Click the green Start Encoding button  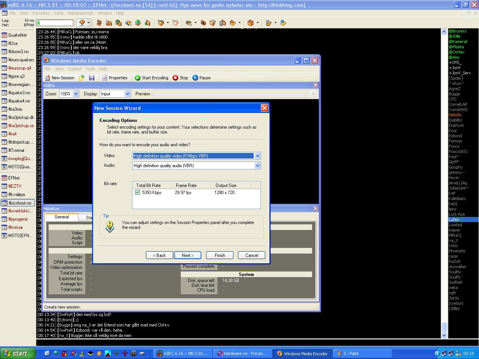click(152, 78)
